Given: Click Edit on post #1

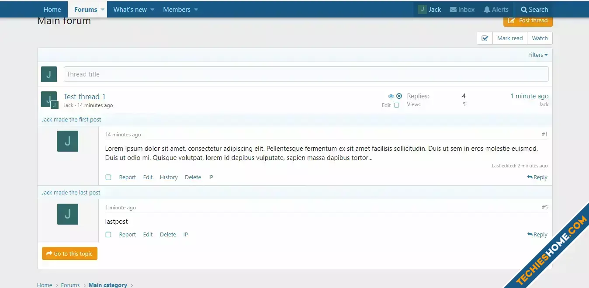Looking at the screenshot, I should coord(148,177).
